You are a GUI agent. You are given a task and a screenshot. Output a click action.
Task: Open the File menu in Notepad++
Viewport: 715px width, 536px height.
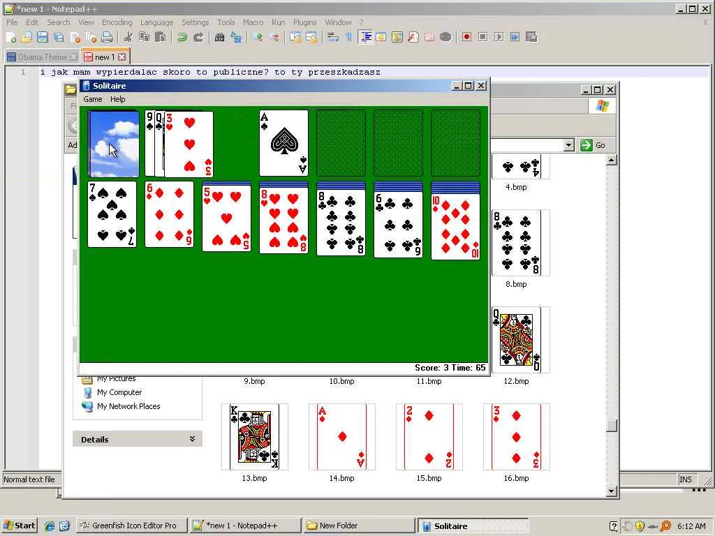(x=12, y=22)
